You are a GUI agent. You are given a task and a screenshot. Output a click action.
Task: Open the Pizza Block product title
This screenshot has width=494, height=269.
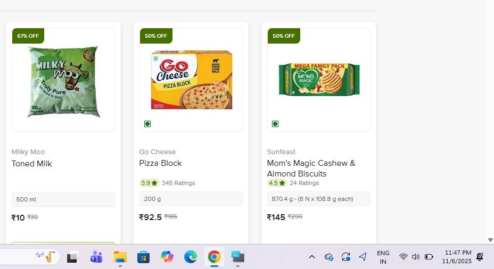[161, 163]
